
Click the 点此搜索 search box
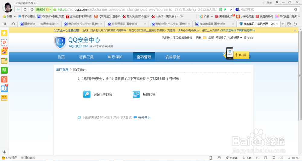click(x=267, y=9)
